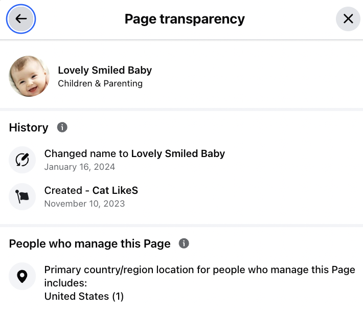
Task: Click the page created flag icon
Action: [x=22, y=196]
